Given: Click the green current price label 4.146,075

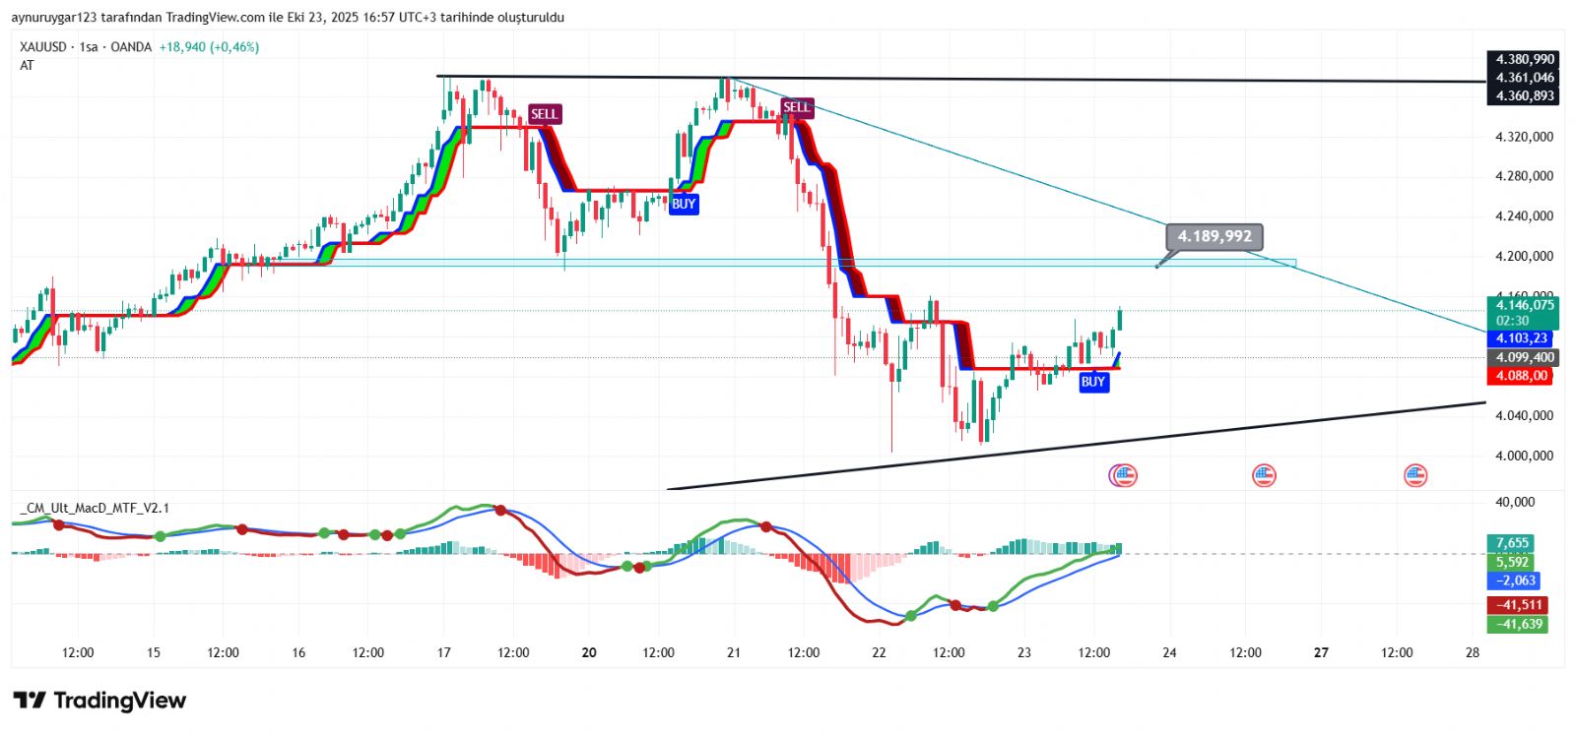Looking at the screenshot, I should [1523, 306].
